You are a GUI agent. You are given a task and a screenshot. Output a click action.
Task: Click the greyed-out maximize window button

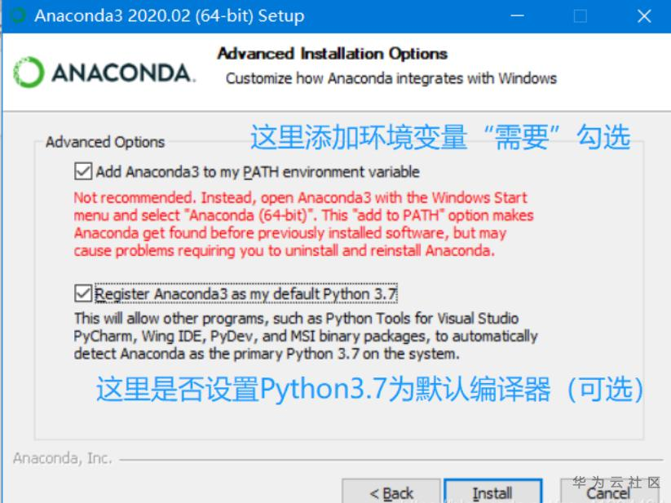pos(581,16)
